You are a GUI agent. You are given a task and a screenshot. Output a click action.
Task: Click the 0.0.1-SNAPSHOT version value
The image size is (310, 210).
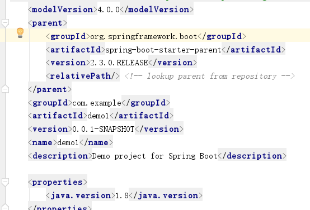click(104, 129)
